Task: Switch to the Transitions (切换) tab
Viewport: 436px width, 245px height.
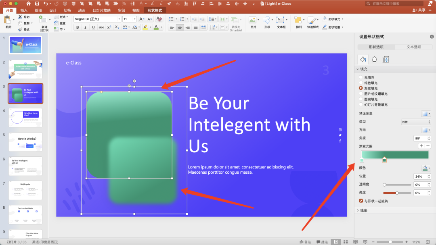Action: (67, 10)
